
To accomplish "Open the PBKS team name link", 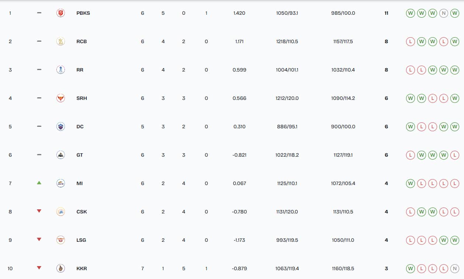I will [x=83, y=13].
